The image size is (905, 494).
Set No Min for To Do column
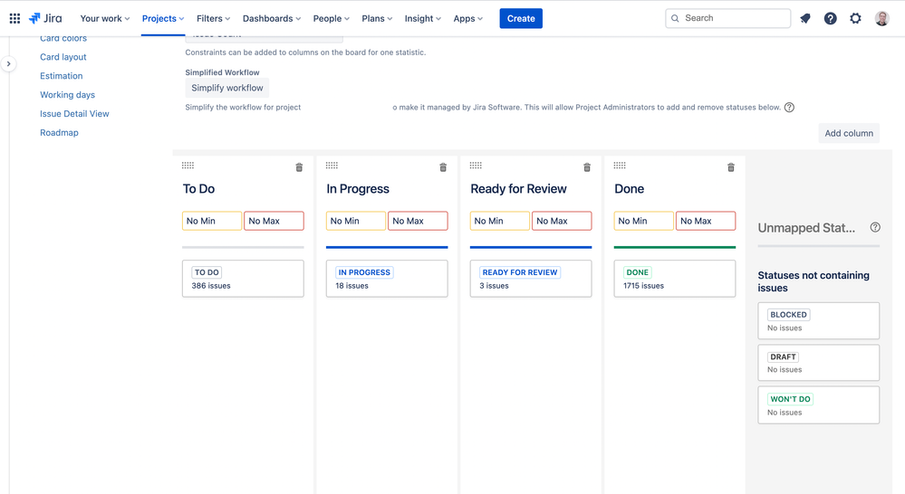coord(212,221)
